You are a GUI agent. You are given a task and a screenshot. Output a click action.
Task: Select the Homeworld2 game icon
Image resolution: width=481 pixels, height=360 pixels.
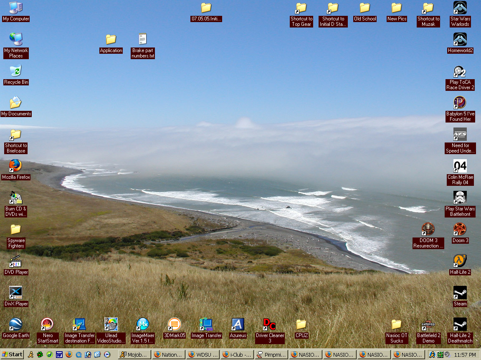click(x=460, y=40)
